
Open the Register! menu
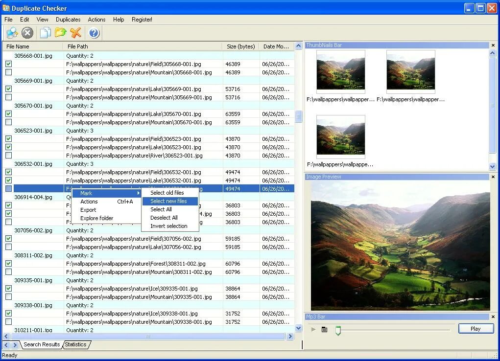[x=142, y=20]
